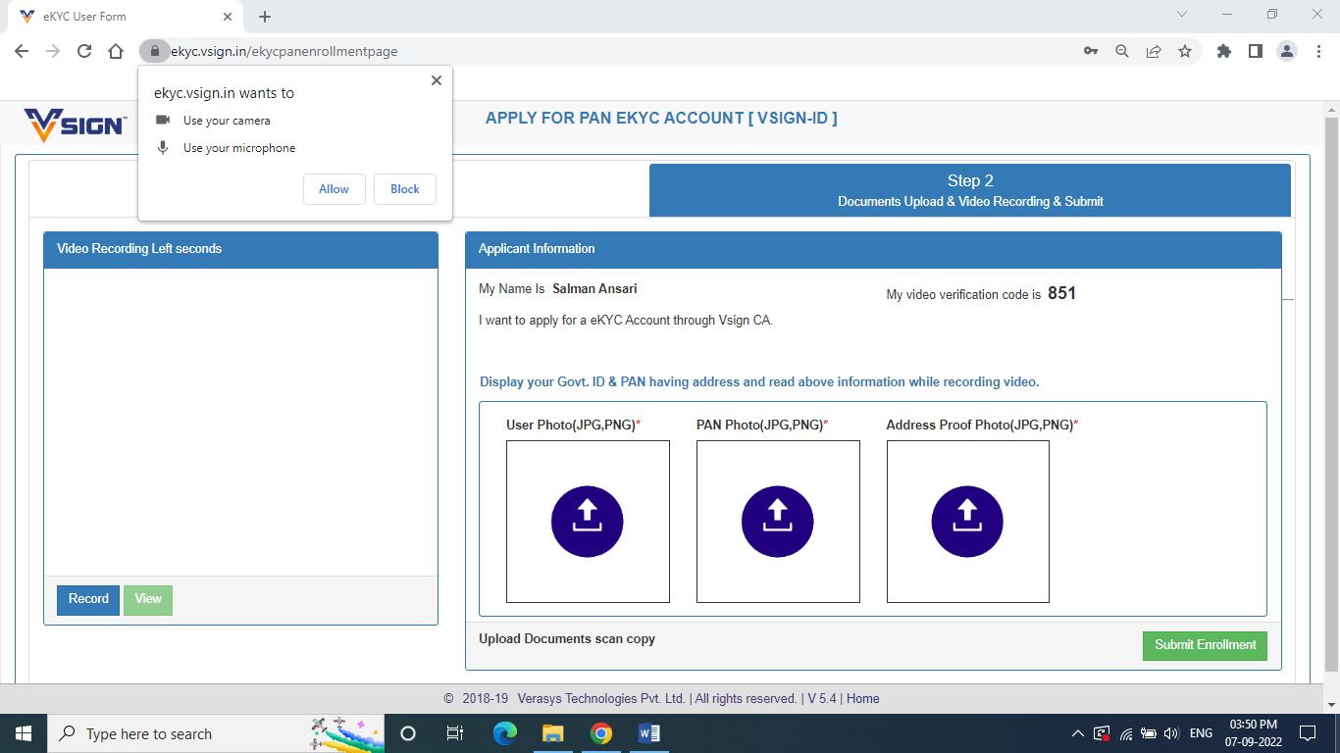Click the verification code 851

click(x=1061, y=293)
